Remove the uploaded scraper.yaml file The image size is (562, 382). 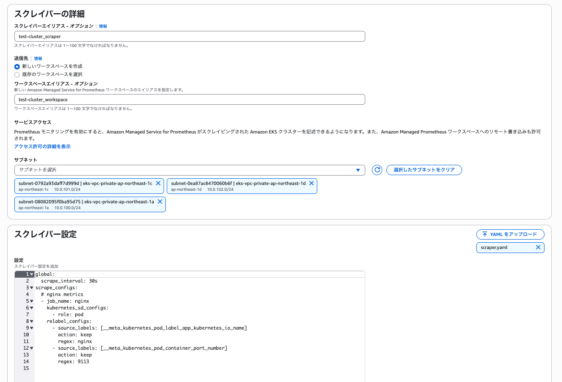click(x=538, y=247)
